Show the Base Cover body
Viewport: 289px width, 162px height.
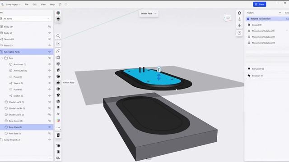pos(49,121)
